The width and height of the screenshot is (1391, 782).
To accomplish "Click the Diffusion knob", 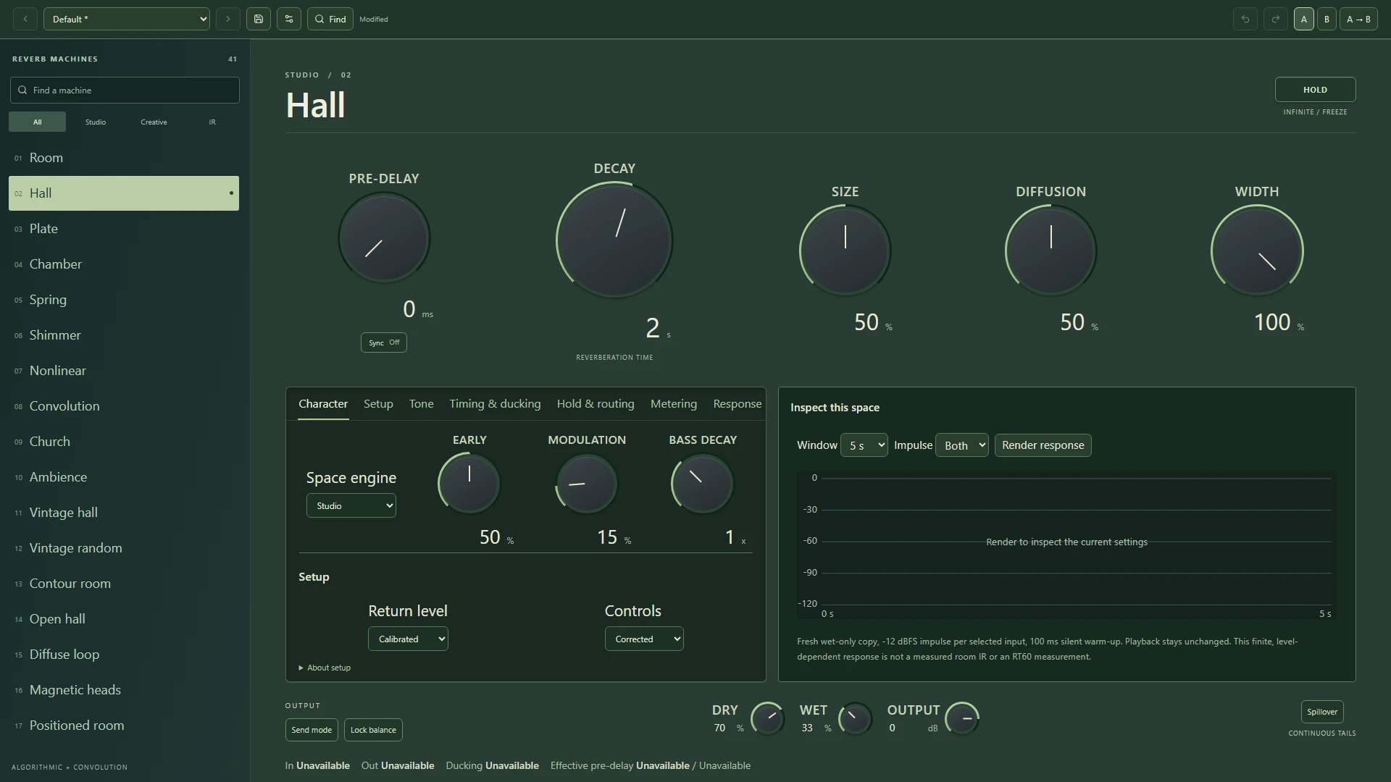I will [x=1050, y=251].
